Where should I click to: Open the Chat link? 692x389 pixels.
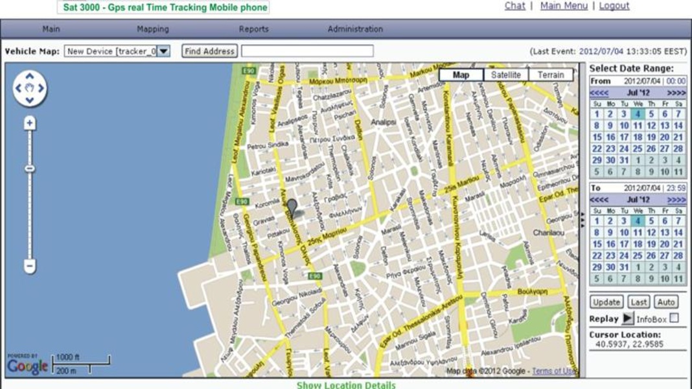tap(514, 6)
